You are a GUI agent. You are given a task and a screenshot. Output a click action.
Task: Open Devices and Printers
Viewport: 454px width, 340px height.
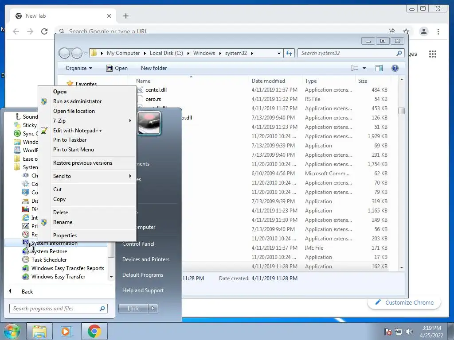point(145,259)
